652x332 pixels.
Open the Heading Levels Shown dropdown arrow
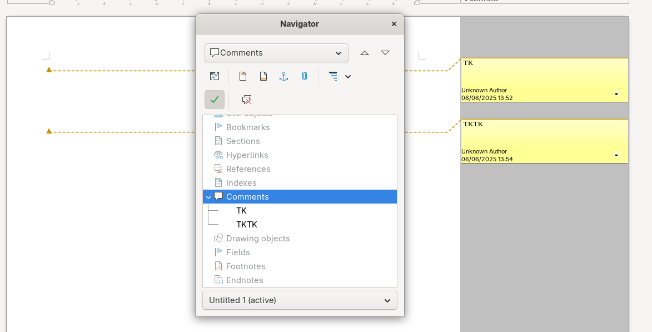348,77
